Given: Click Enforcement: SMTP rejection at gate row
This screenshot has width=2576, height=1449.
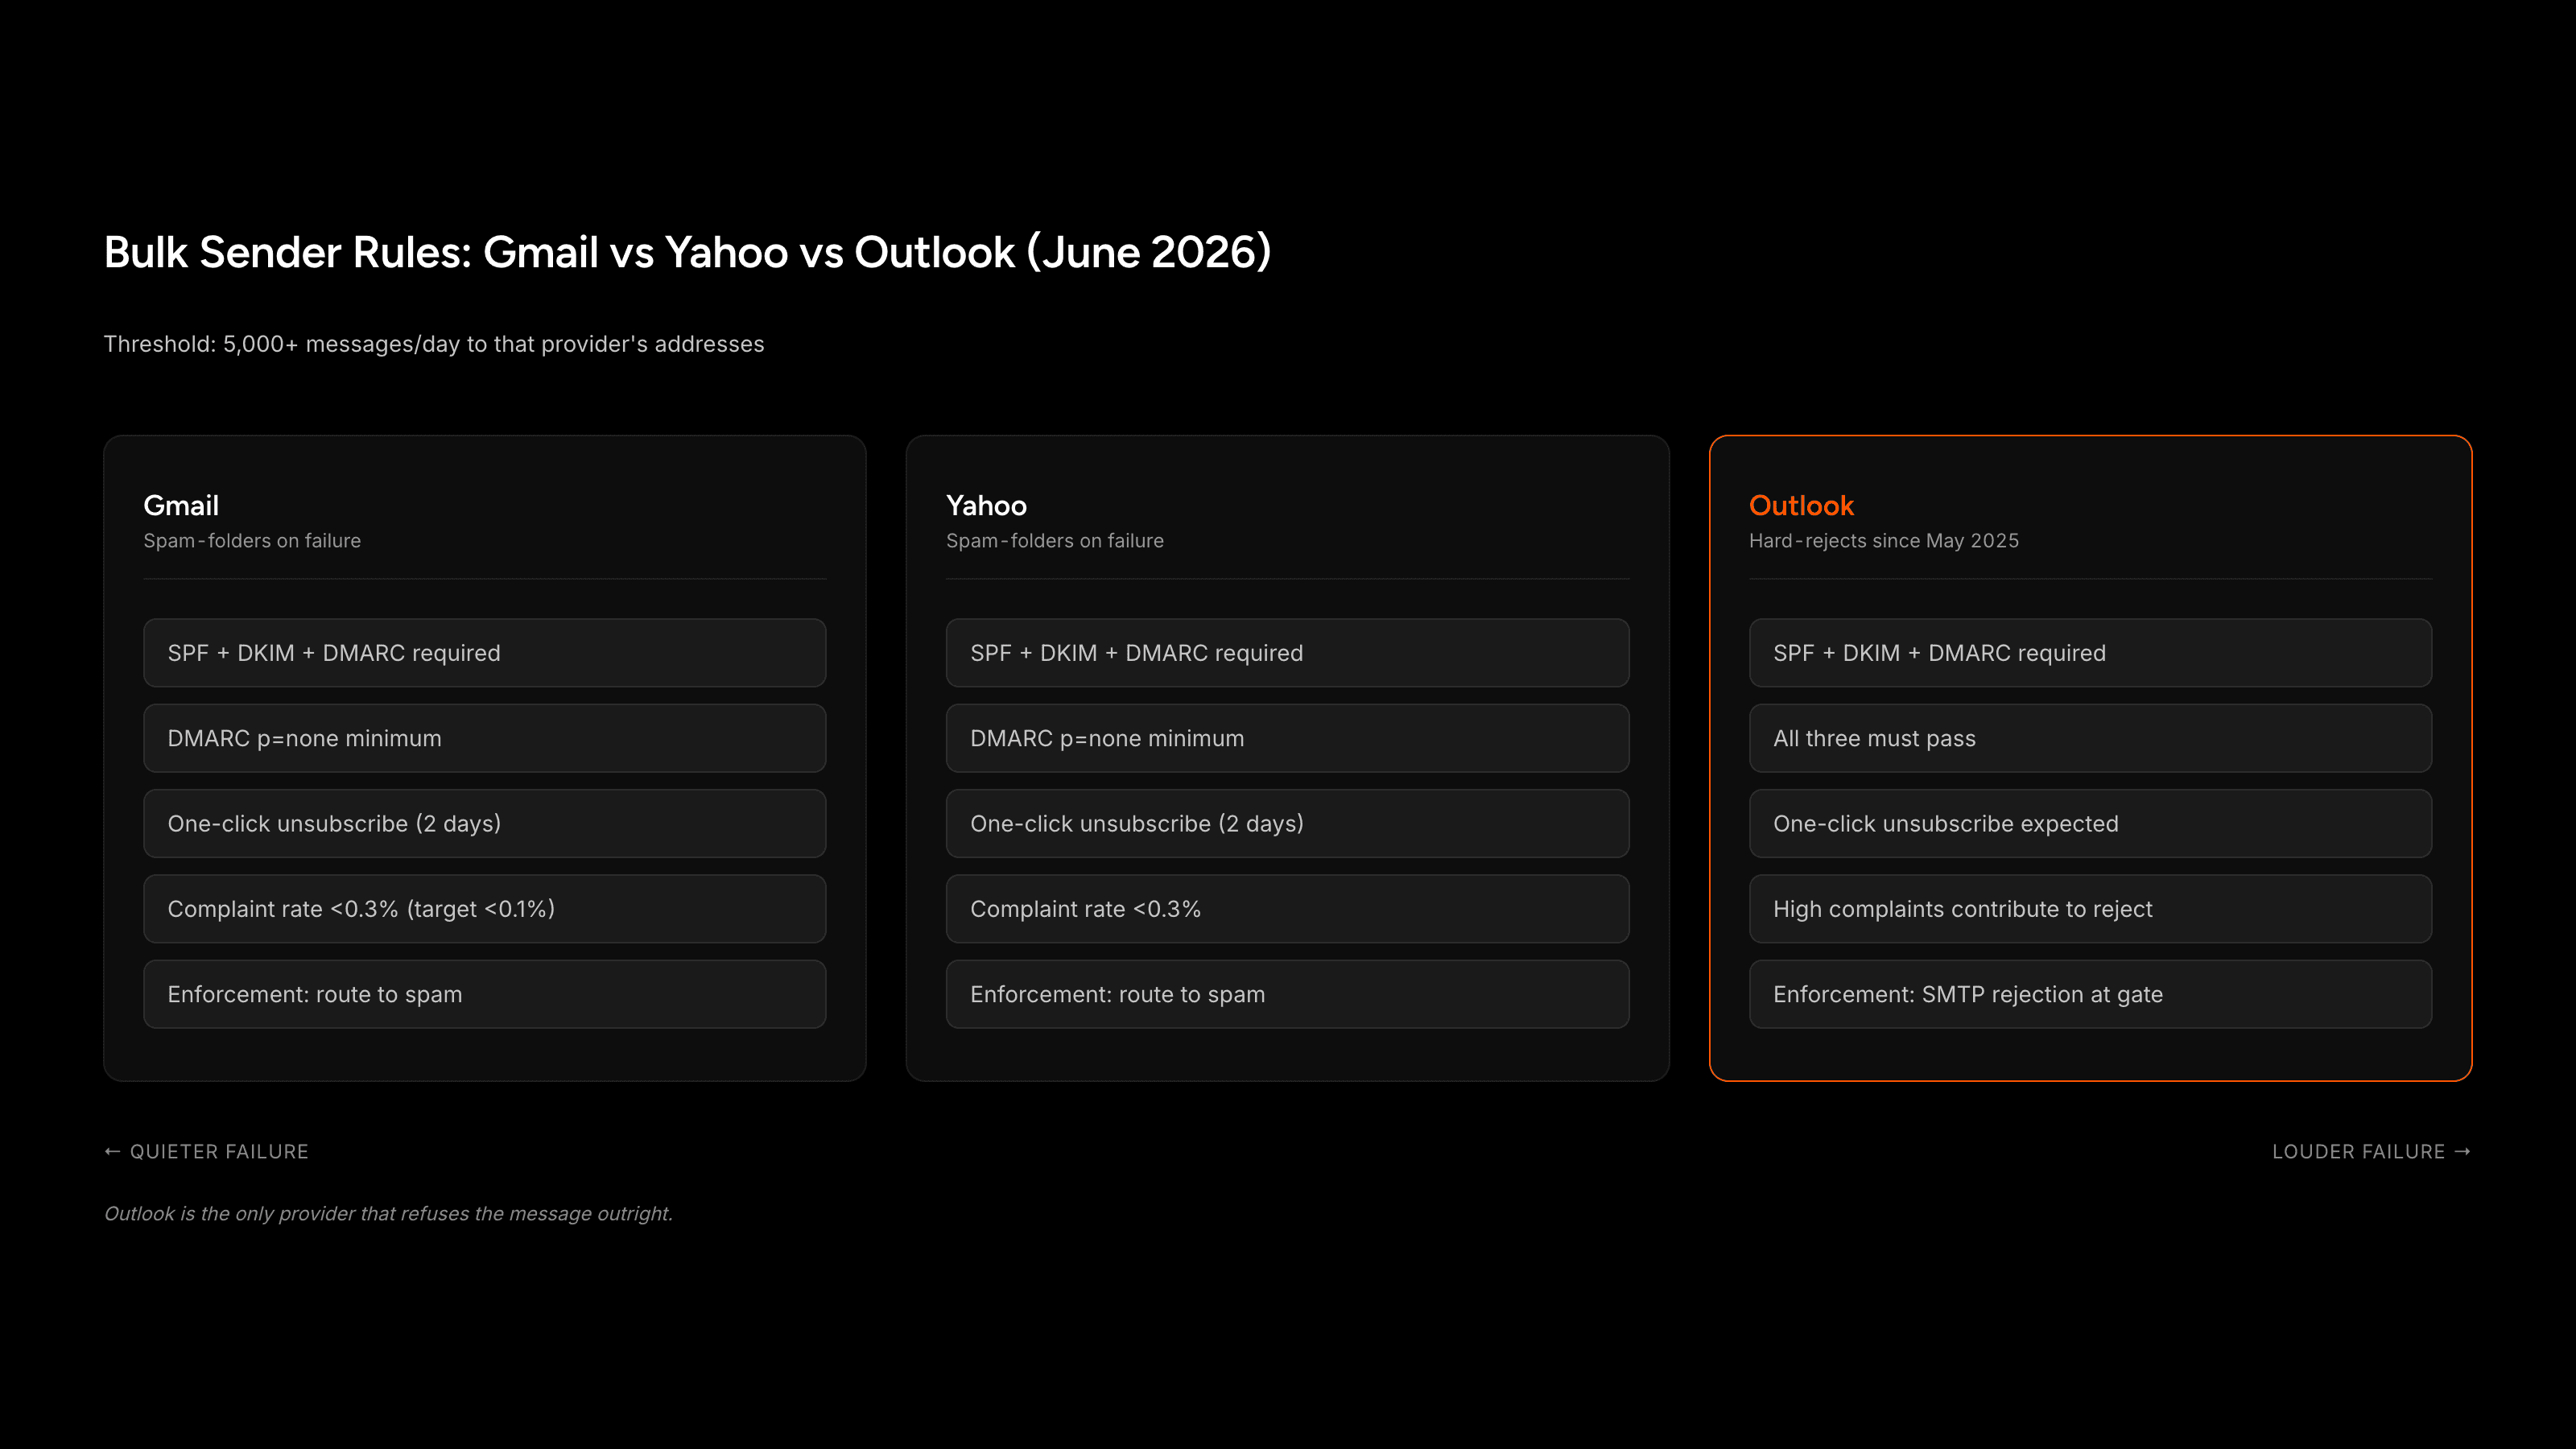Looking at the screenshot, I should [2091, 994].
